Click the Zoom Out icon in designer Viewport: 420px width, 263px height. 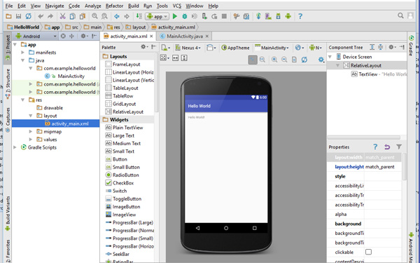coord(284,60)
